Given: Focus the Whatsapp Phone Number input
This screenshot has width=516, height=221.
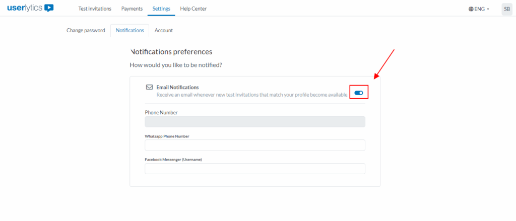Looking at the screenshot, I should 254,145.
